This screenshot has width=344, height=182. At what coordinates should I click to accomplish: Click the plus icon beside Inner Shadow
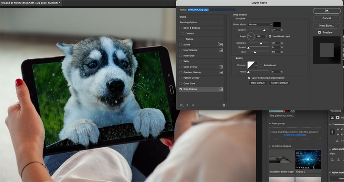pos(221,50)
